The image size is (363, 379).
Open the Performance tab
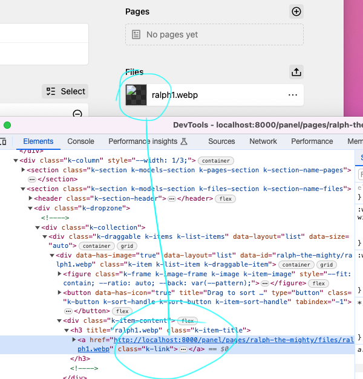[x=312, y=141]
